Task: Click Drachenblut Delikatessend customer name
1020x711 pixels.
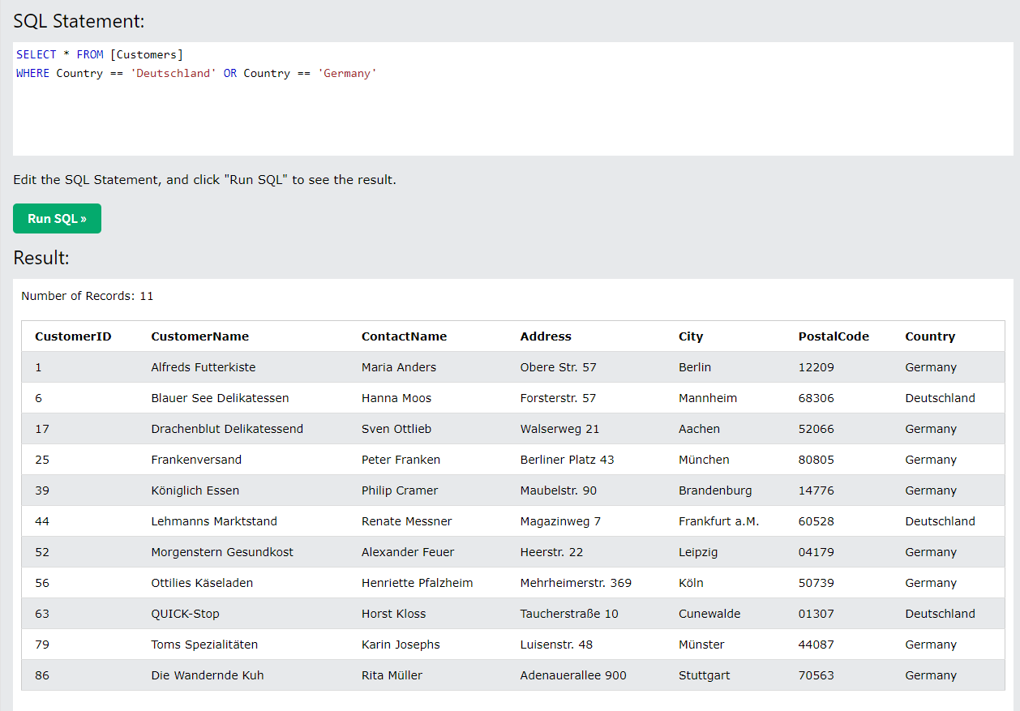Action: (x=227, y=429)
